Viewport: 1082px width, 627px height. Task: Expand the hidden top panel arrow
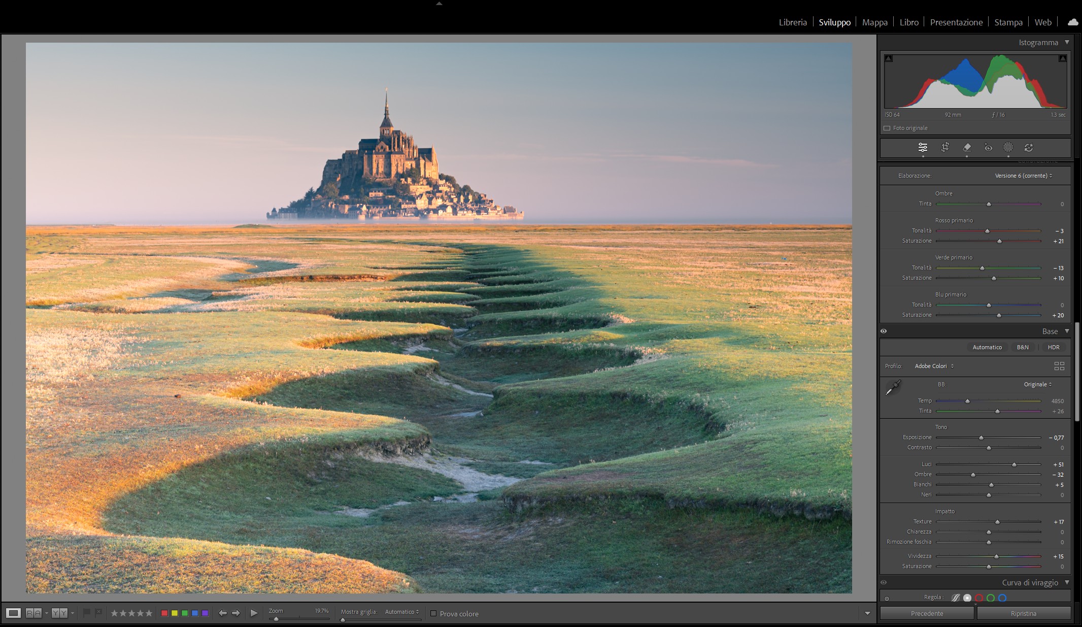pos(439,3)
